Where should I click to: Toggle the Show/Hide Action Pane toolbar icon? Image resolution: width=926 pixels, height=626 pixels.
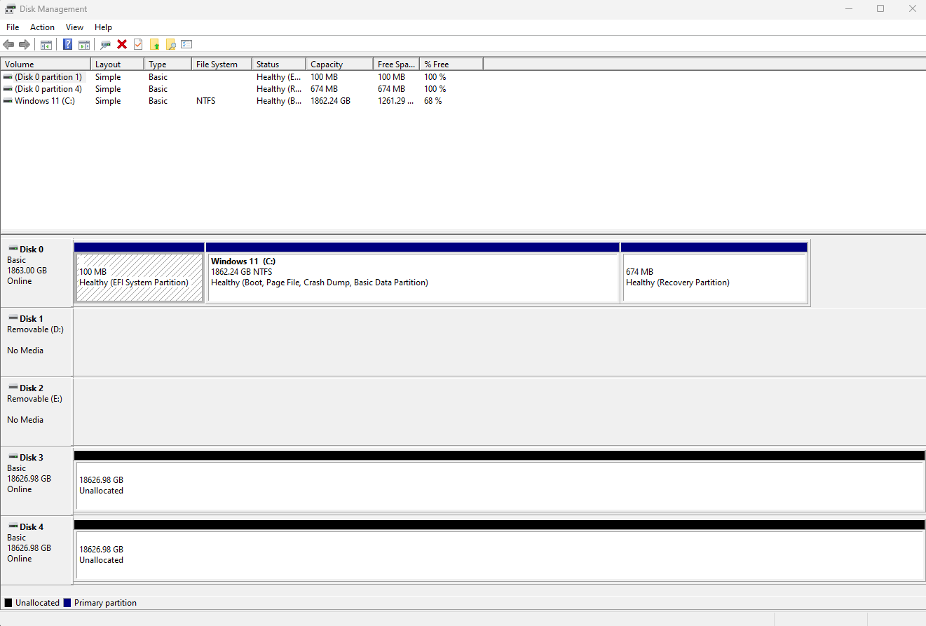(84, 45)
